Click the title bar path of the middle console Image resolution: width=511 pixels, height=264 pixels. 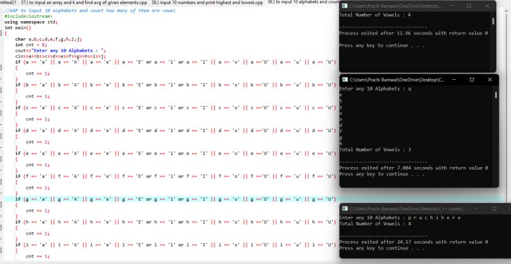397,80
